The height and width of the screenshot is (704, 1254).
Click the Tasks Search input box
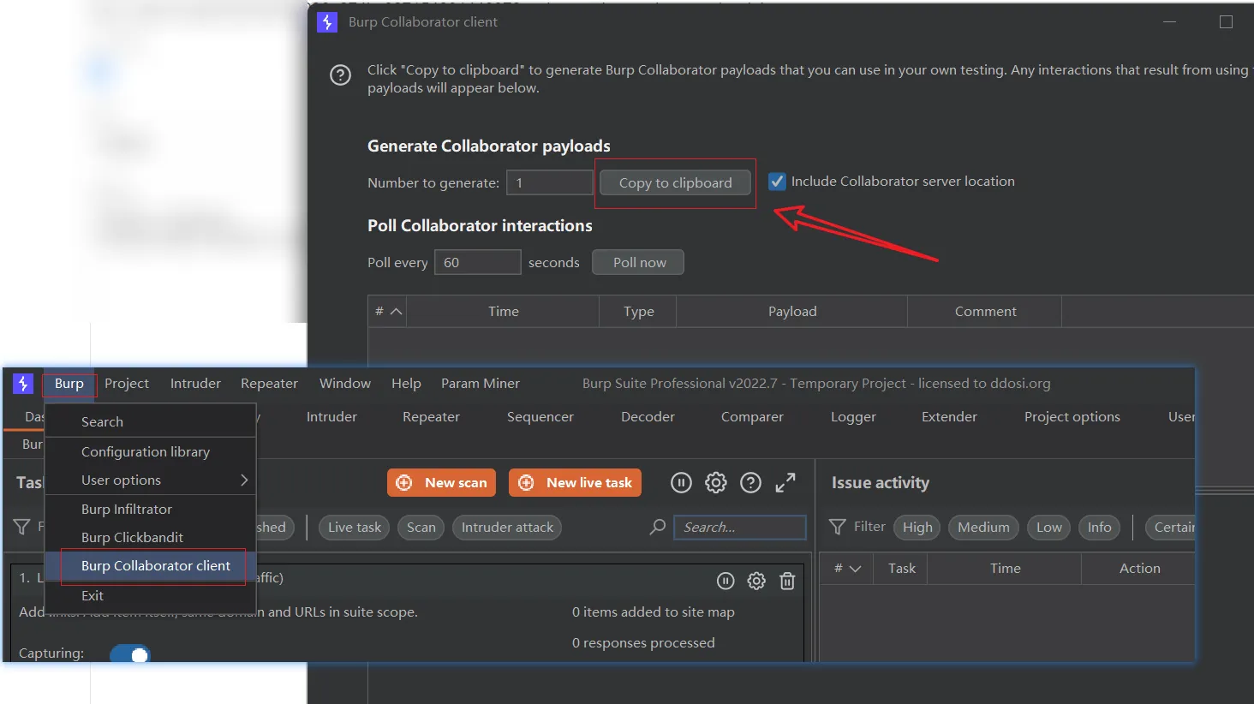(740, 528)
